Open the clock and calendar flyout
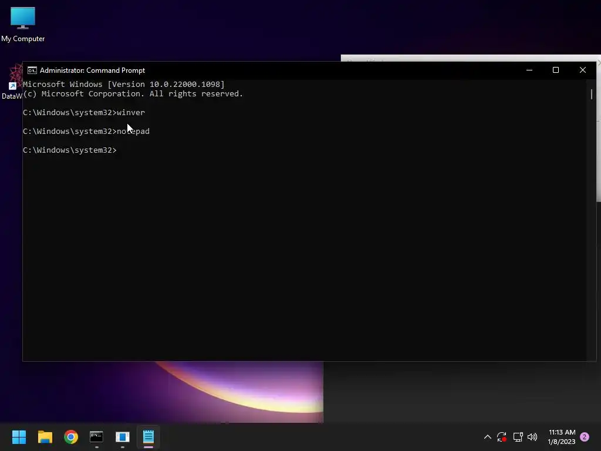The image size is (601, 451). [x=562, y=437]
